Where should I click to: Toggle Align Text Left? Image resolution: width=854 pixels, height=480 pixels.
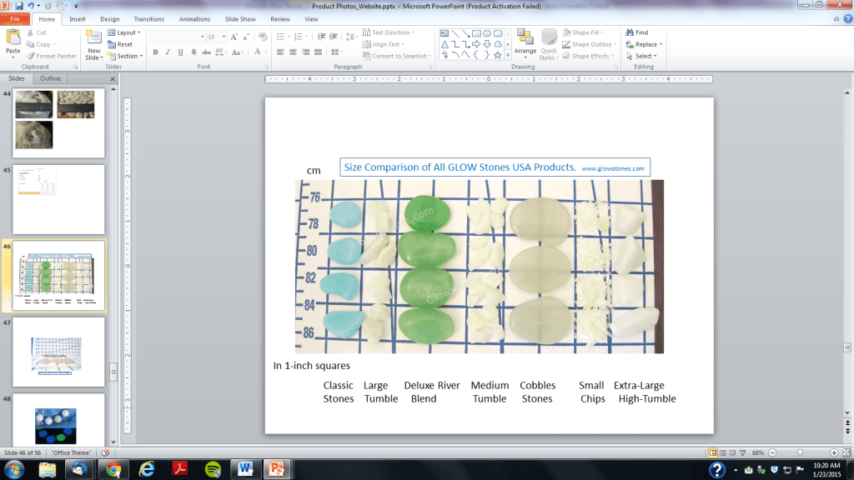280,52
